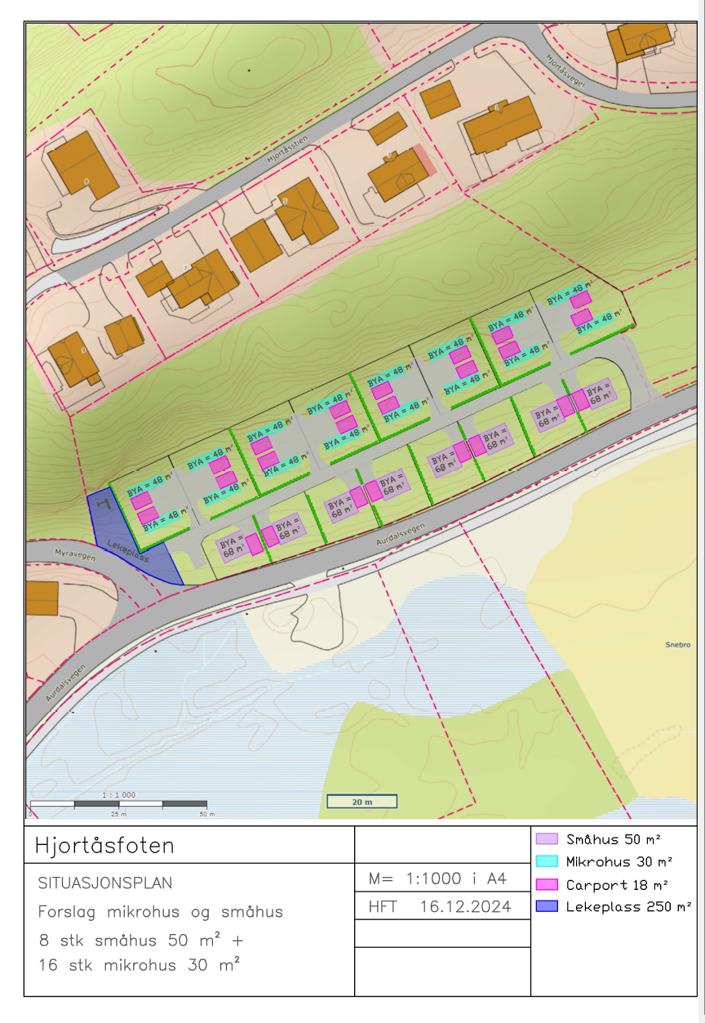The image size is (705, 1023).
Task: Click the HFT 16.12.2024 date field
Action: 440,906
